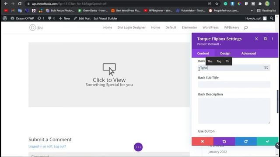Open Divi Login Designer nav link
Image resolution: width=280 pixels, height=157 pixels.
(132, 27)
